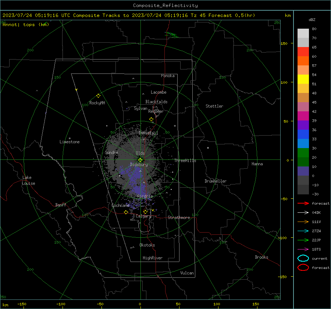331x309 pixels.
Task: Click the Airdrie city label
Action: 145,196
